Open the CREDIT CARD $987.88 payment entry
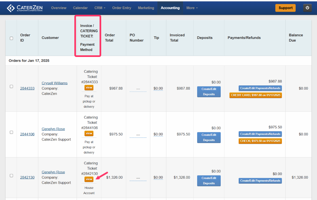This screenshot has height=200, width=317. pos(255,95)
